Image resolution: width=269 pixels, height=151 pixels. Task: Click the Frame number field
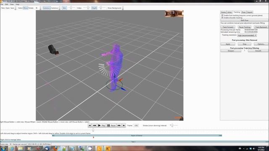(x=136, y=125)
